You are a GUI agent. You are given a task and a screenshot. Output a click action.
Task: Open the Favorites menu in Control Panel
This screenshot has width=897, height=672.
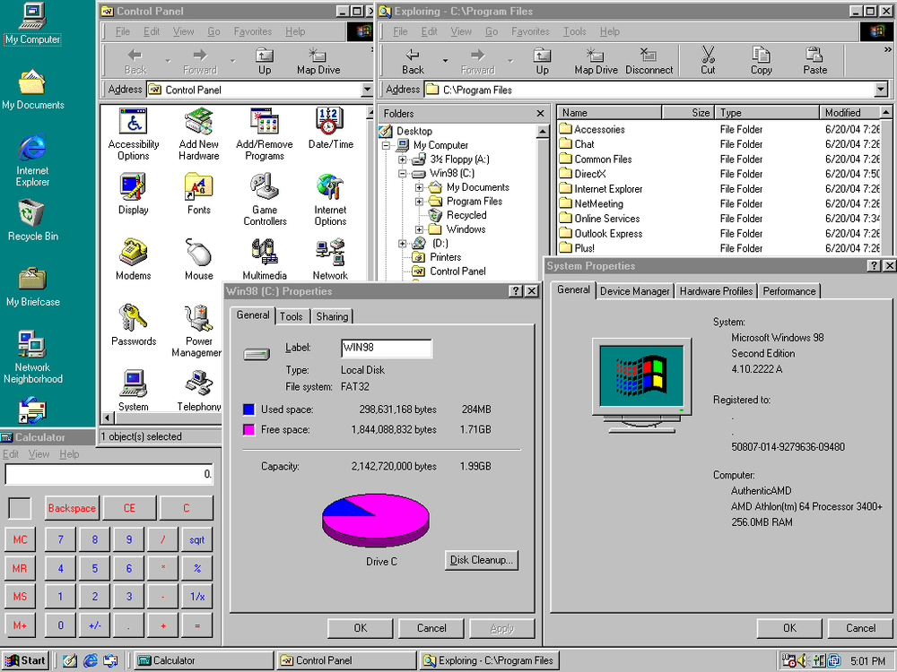click(x=252, y=31)
